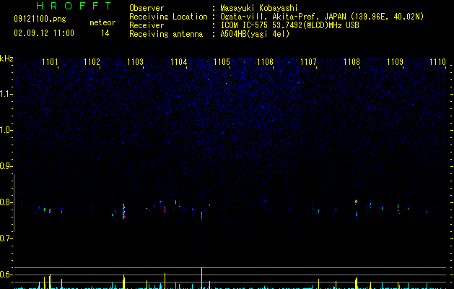Click the Ogata-vill. Akita-Pref. JAPAN text
The image size is (454, 289).
(x=283, y=17)
